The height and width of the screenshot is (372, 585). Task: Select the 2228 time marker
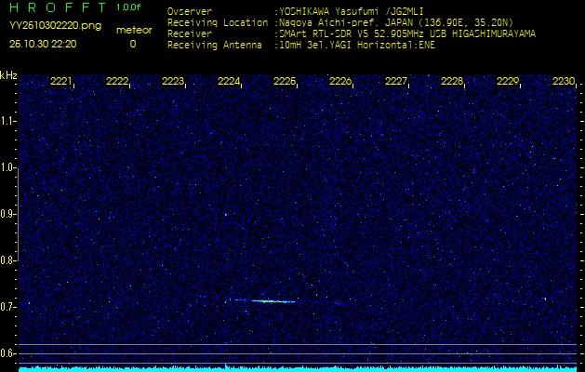(x=452, y=82)
